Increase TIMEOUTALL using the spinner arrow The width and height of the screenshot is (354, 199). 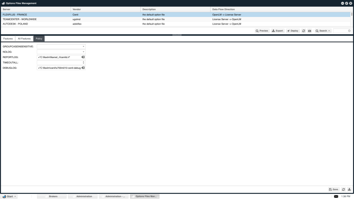coord(84,61)
